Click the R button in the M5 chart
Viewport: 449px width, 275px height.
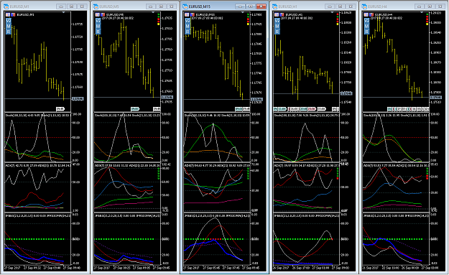98,32
